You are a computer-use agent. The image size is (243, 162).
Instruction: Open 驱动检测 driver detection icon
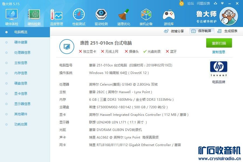101,17
